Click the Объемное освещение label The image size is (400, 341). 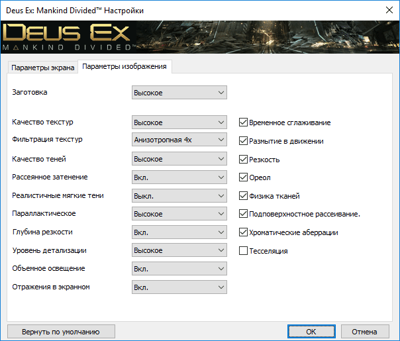48,268
